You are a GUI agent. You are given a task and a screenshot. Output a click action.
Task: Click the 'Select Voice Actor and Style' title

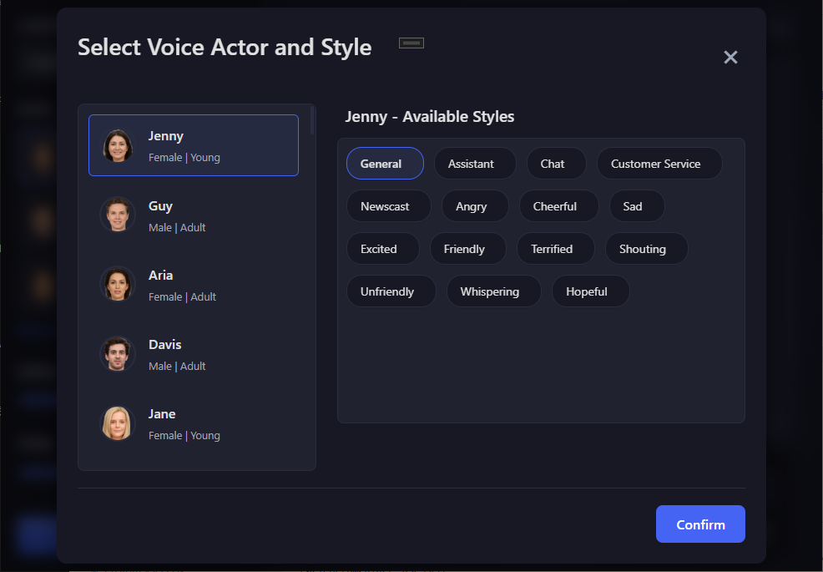coord(225,48)
